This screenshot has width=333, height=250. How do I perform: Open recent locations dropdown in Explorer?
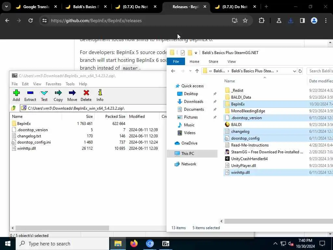[x=190, y=71]
